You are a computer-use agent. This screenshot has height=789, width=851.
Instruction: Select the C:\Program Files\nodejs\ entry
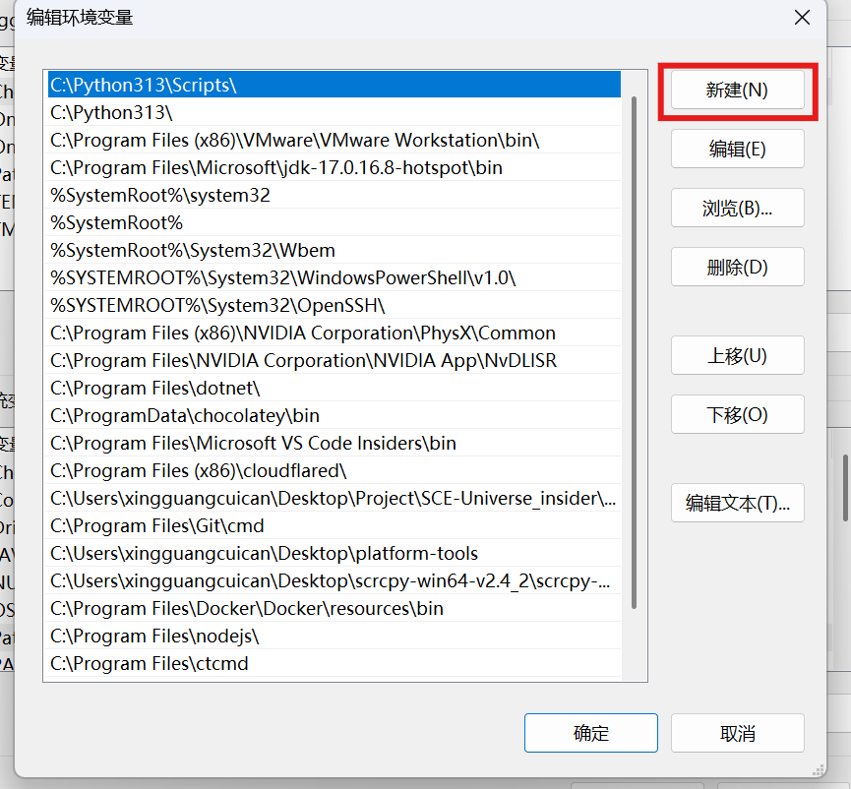coord(154,637)
